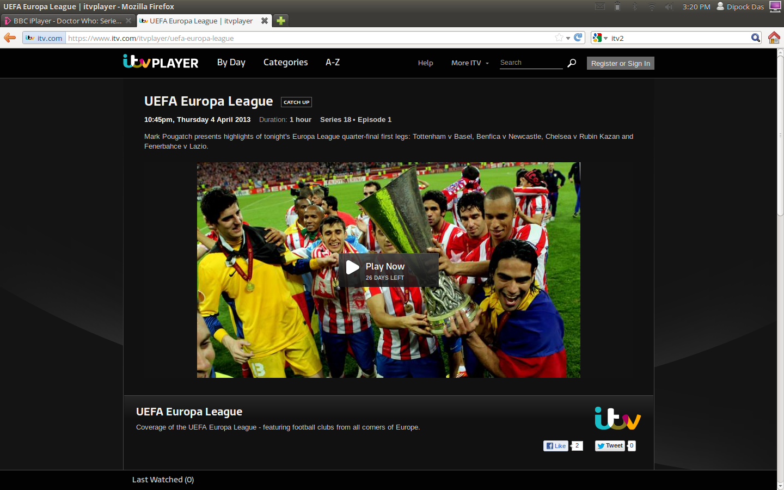Open the Help link
Screen dimensions: 784x490
[425, 63]
